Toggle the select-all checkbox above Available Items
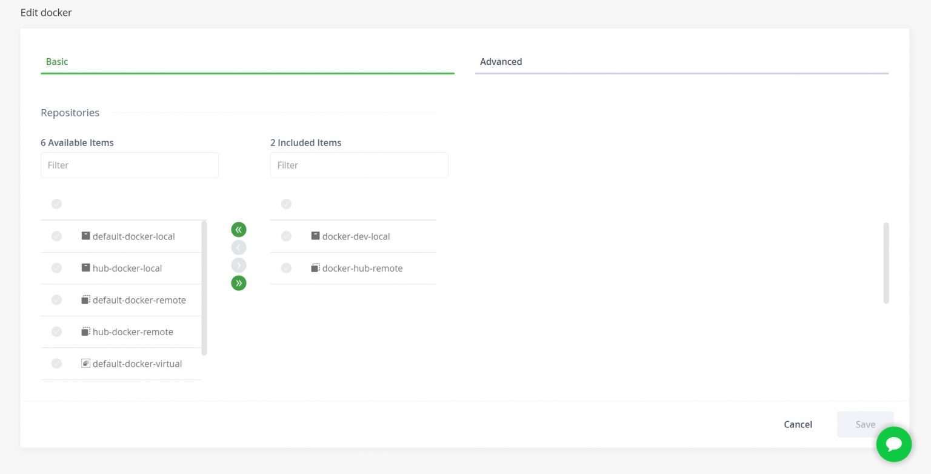This screenshot has width=931, height=474. (56, 204)
